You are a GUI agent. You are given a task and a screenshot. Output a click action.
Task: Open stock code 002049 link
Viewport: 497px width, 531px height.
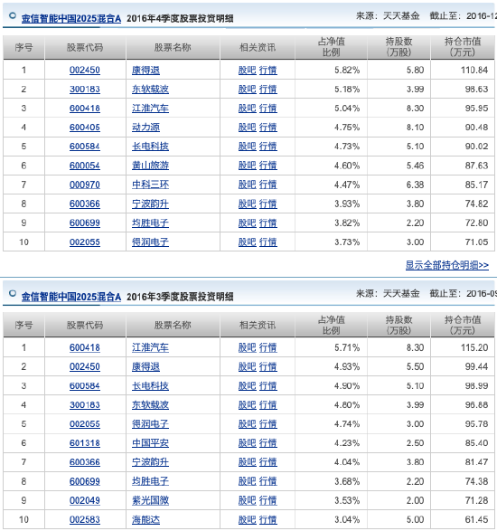85,500
